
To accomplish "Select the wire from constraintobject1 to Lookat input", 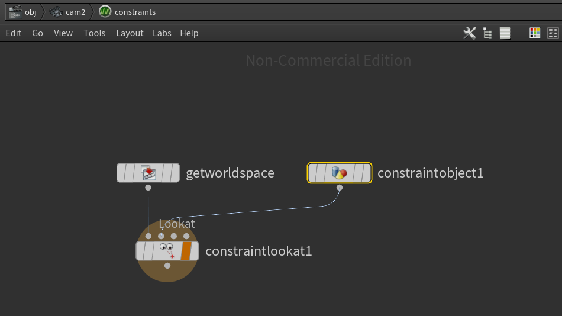I will 251,212.
